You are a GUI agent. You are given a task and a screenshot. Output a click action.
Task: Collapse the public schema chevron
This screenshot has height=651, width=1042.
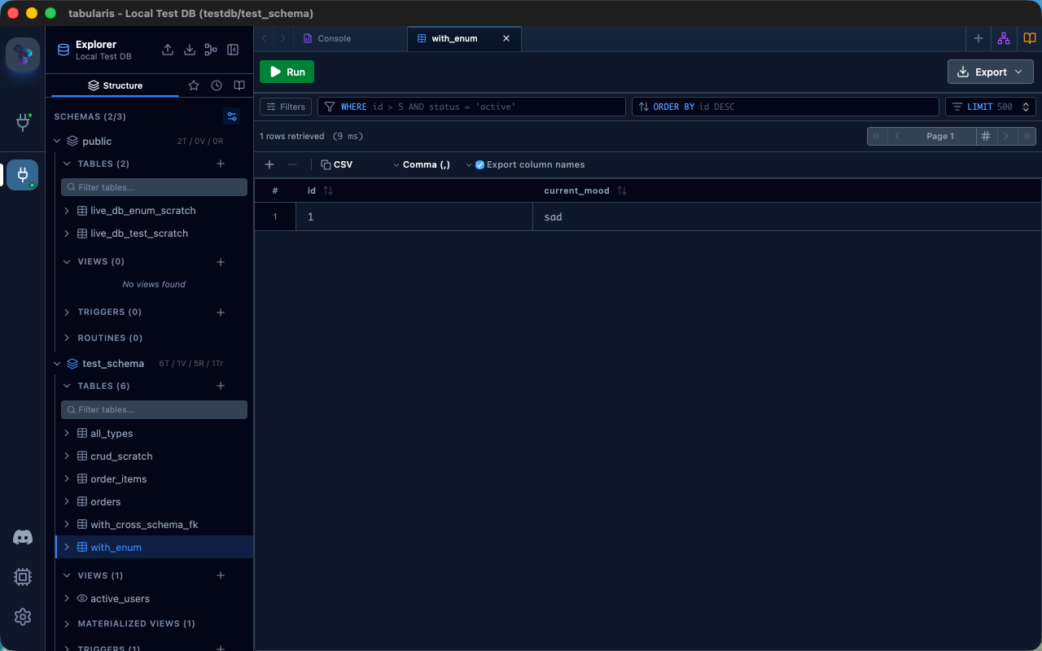click(57, 141)
